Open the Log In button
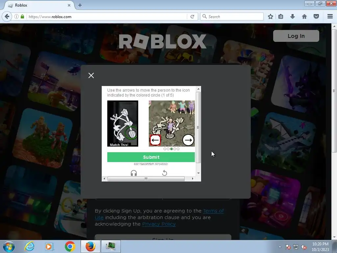The image size is (337, 253). [x=296, y=36]
